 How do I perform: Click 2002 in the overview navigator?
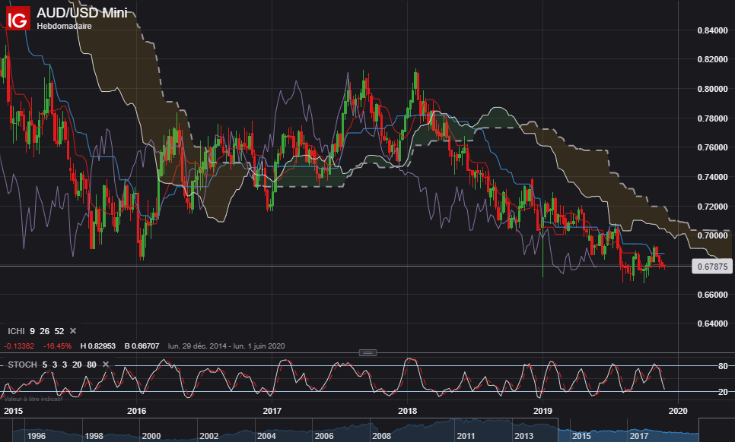tap(208, 436)
